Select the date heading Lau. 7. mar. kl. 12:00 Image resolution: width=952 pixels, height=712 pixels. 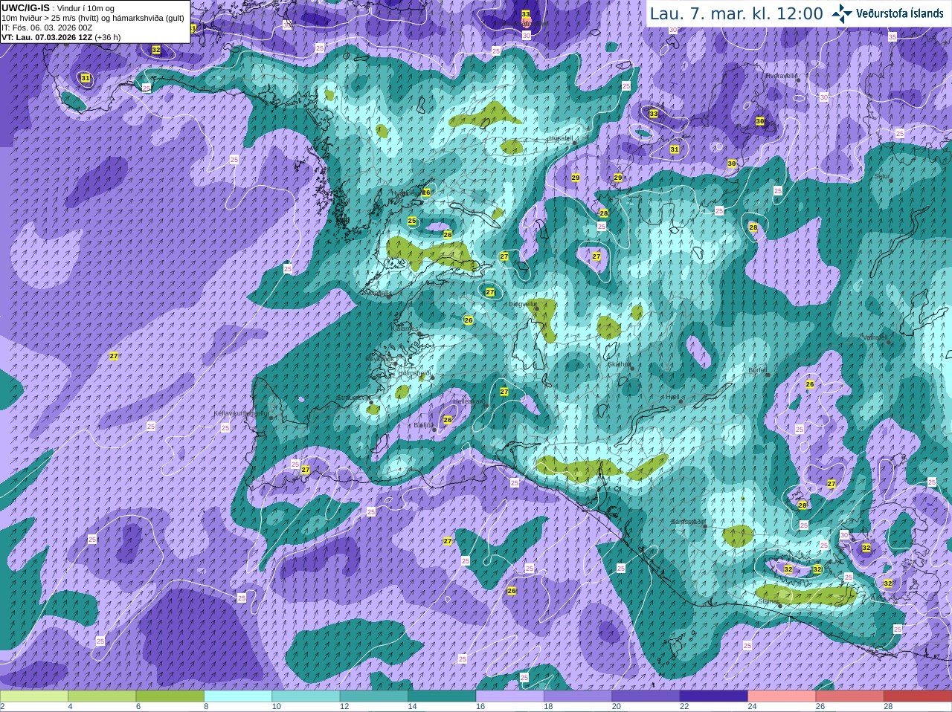click(x=736, y=13)
